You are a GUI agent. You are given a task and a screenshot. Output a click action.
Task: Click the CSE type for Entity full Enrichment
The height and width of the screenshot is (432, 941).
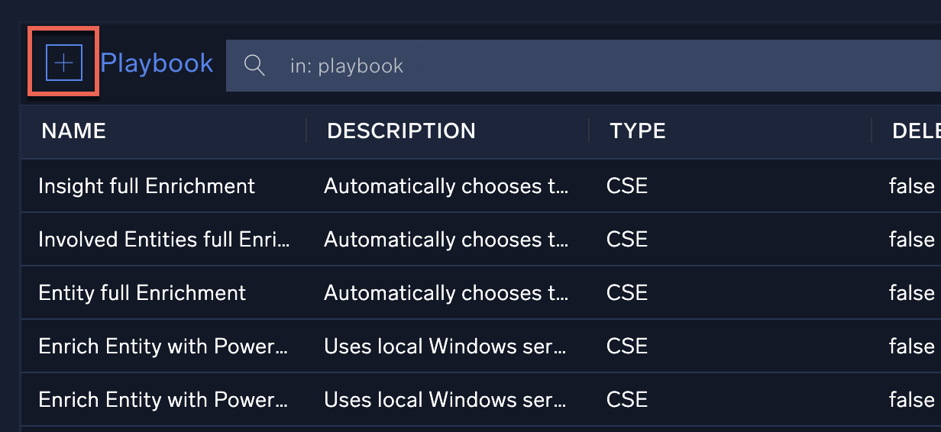[626, 292]
